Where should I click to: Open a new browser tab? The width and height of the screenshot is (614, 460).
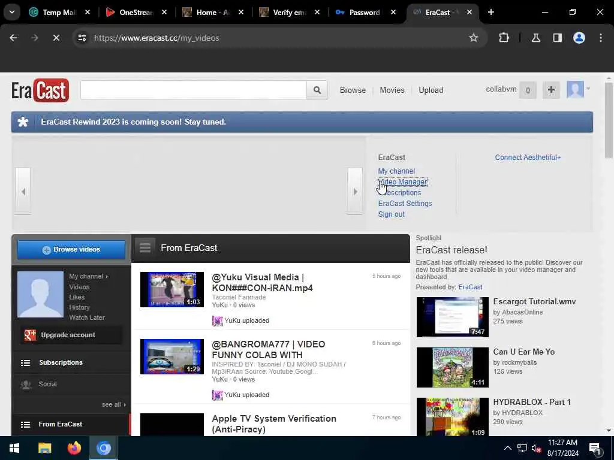(x=491, y=12)
